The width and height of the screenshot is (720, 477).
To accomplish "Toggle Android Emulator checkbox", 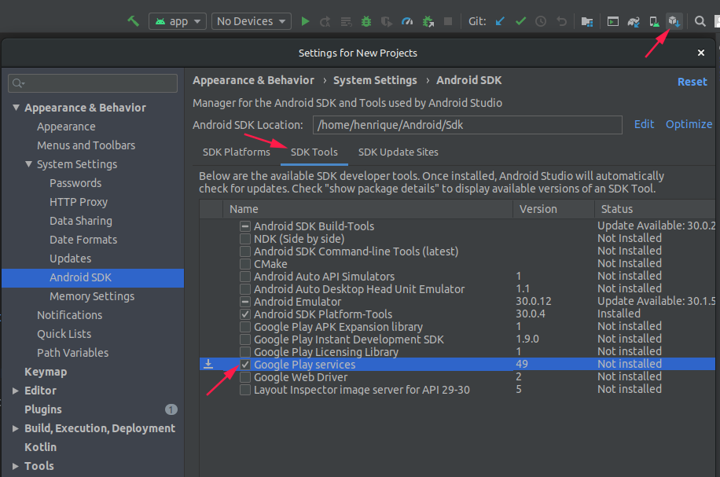I will (245, 302).
